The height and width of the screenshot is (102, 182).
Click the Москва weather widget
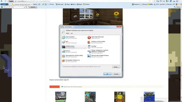[x=170, y=4]
